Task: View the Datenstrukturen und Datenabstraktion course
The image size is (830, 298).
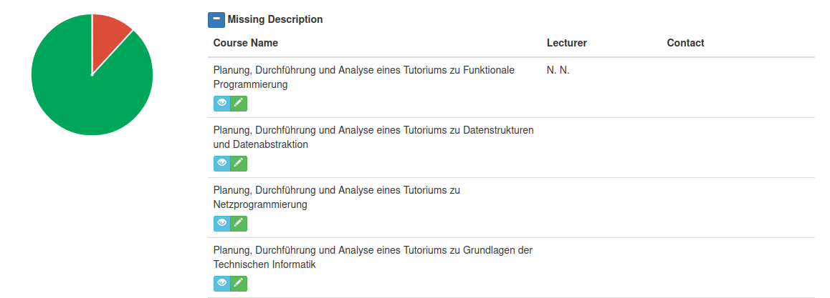Action: [x=222, y=164]
